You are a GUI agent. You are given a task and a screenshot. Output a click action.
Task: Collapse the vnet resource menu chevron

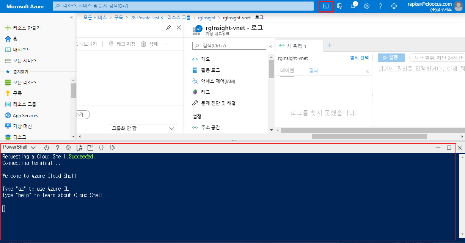click(x=270, y=46)
